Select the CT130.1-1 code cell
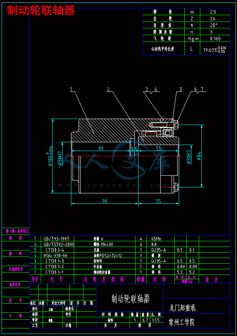237x336 pixels. pyautogui.click(x=55, y=272)
